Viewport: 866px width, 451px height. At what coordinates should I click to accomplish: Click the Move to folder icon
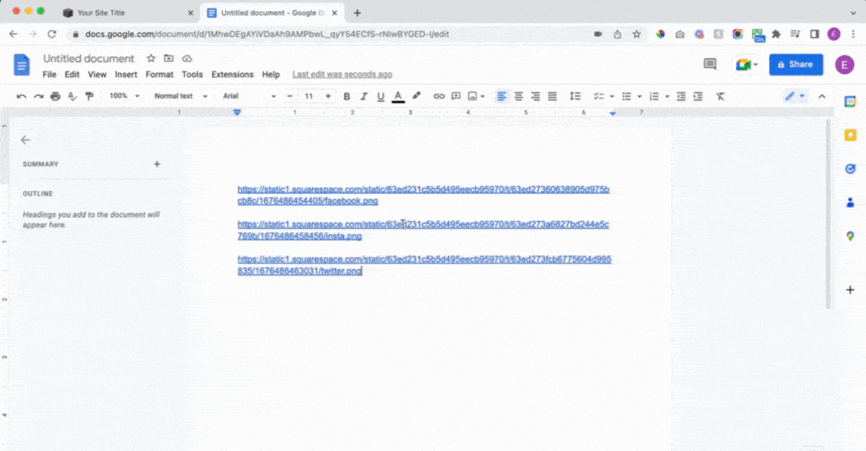tap(169, 59)
